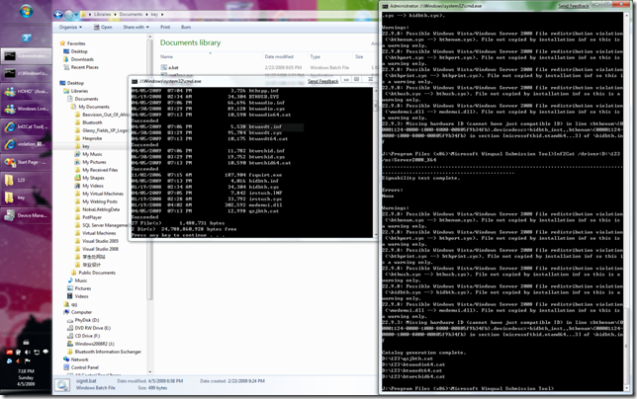Expand breadcrumb arrow after Documents
The height and width of the screenshot is (399, 637).
click(x=146, y=14)
